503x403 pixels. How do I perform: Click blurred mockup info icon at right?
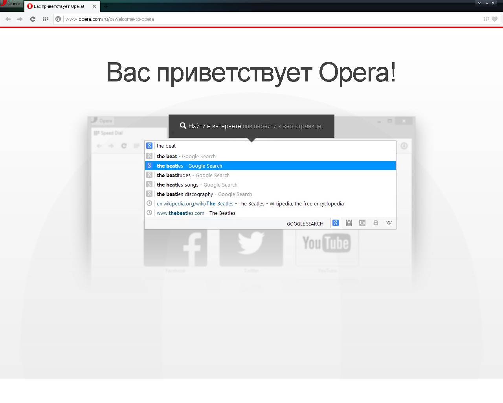pos(404,146)
